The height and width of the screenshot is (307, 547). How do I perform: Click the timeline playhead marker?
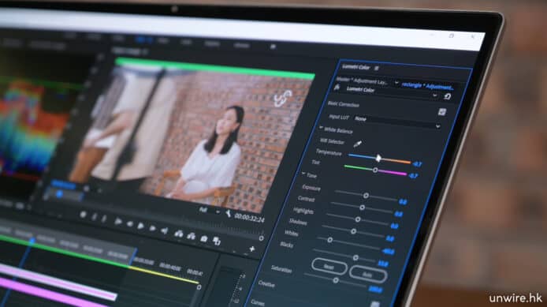click(x=32, y=240)
